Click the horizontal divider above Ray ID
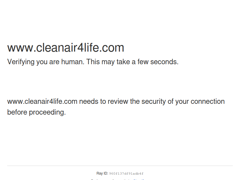 point(120,166)
